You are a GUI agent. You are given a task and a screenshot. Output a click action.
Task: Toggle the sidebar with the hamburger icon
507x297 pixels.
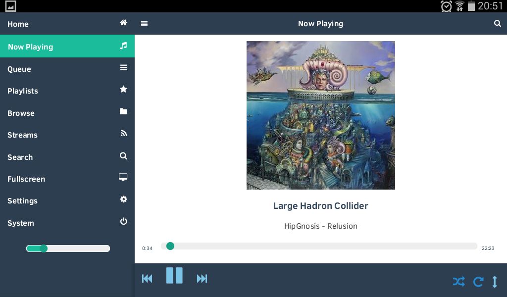coord(144,24)
